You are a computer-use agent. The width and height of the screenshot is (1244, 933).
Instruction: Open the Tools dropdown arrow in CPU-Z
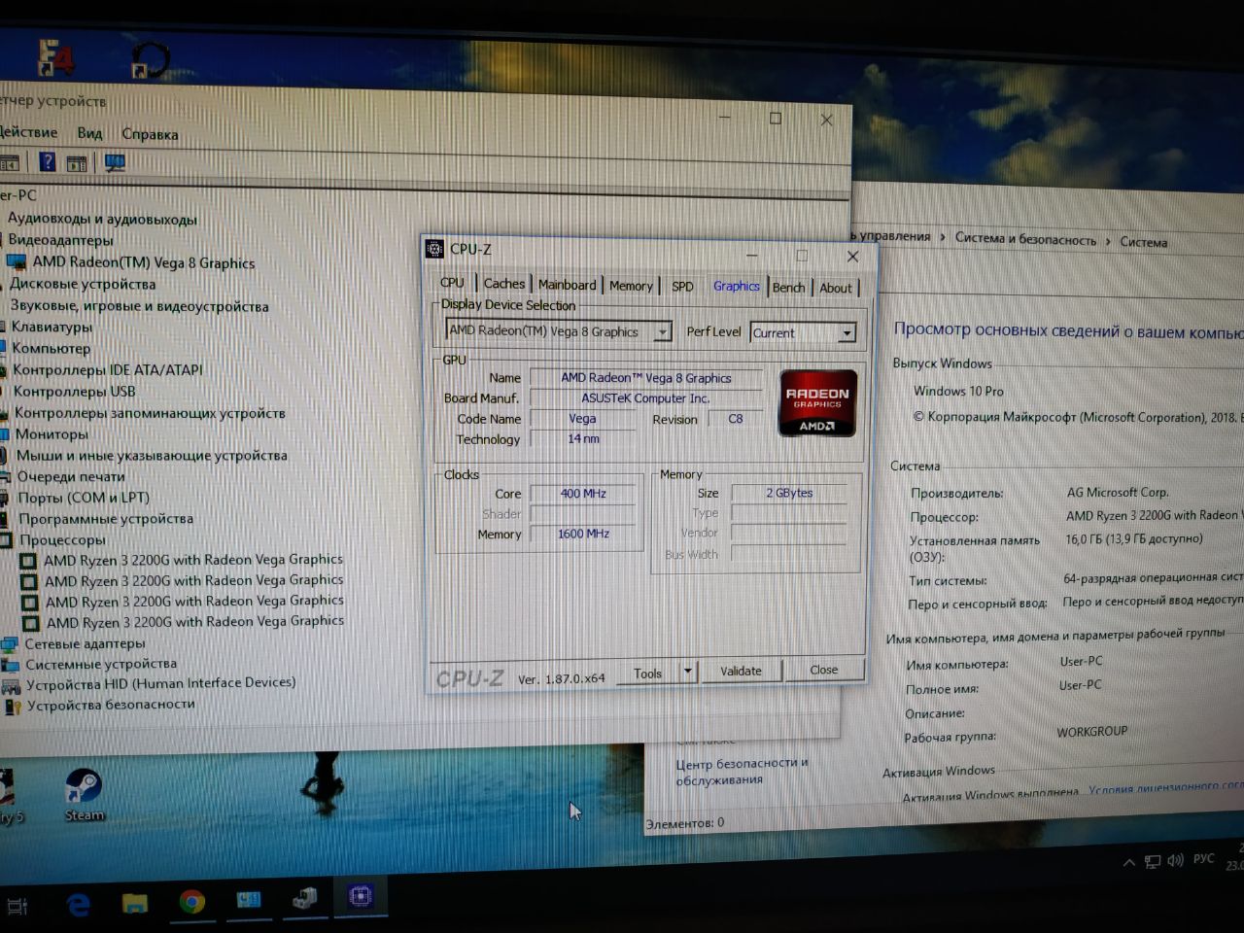pyautogui.click(x=687, y=671)
